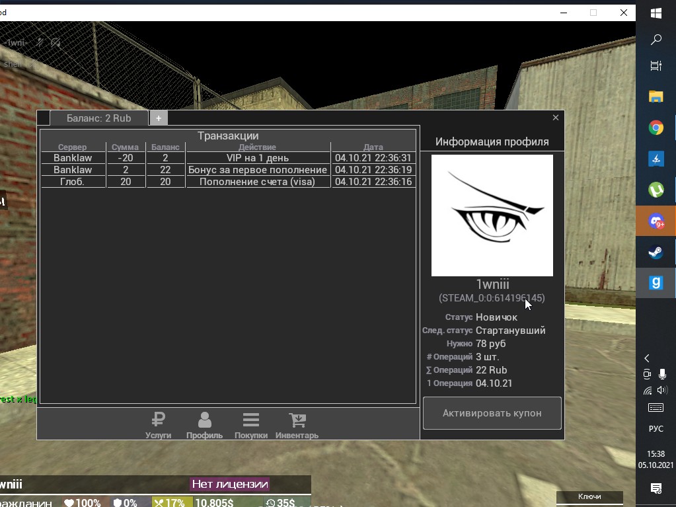Screen dimensions: 676x507
Task: Launch uTorrent from the taskbar
Action: [x=656, y=190]
